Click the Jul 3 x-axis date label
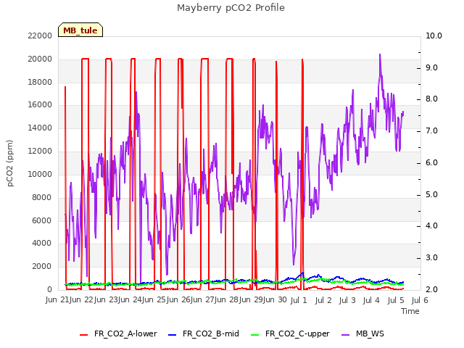 click(347, 301)
